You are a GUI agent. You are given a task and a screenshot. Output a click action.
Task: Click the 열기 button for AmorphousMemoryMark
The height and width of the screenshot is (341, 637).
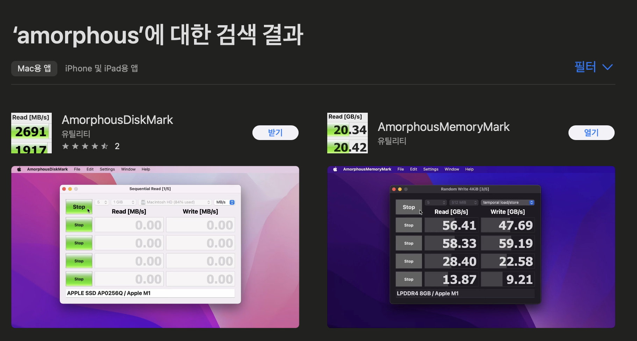point(592,133)
